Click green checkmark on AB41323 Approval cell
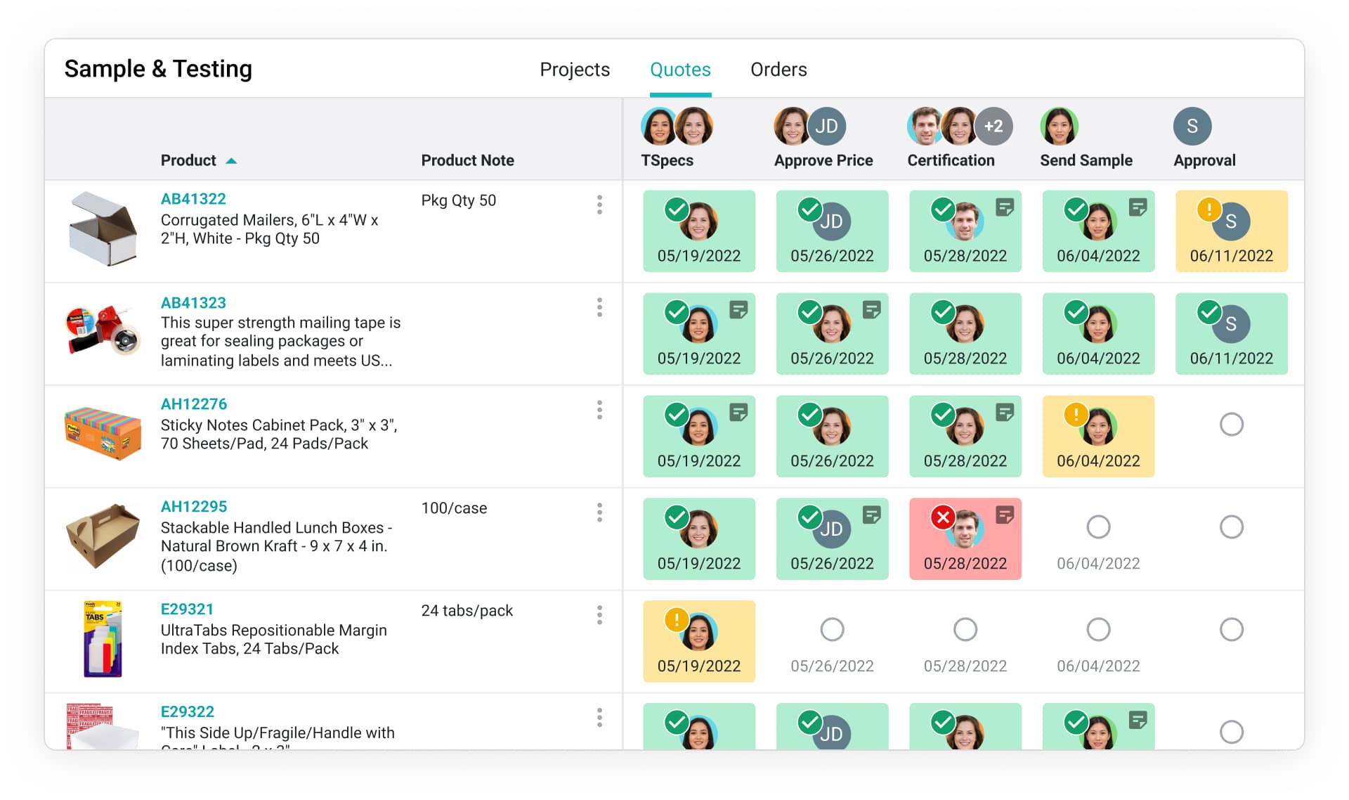Image resolution: width=1349 pixels, height=800 pixels. [1208, 311]
